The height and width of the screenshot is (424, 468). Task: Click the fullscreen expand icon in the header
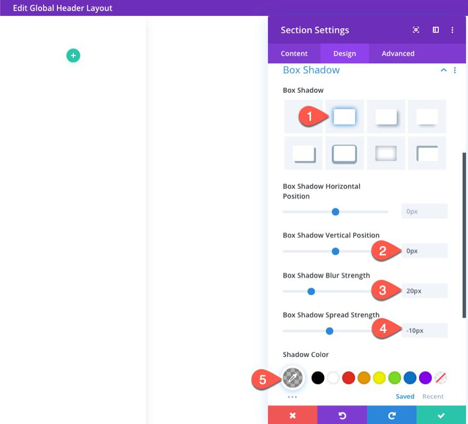point(416,30)
